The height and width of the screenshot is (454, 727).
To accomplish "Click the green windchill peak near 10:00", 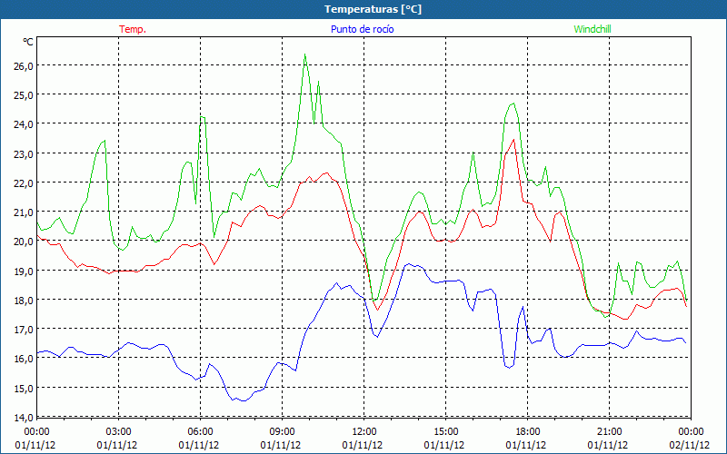I will pos(304,54).
